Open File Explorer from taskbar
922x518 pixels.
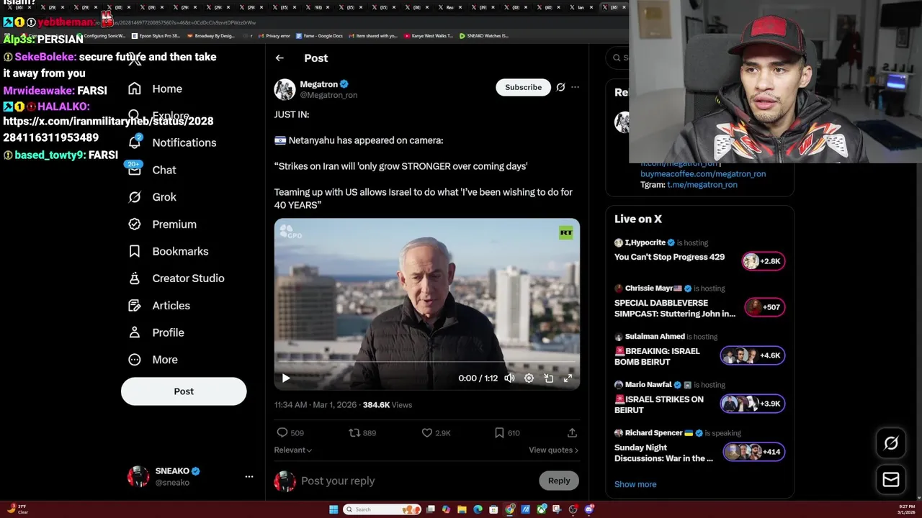click(x=462, y=509)
